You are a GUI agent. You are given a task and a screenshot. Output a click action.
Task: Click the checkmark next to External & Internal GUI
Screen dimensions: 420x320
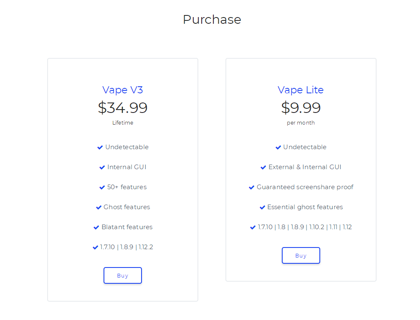(263, 167)
